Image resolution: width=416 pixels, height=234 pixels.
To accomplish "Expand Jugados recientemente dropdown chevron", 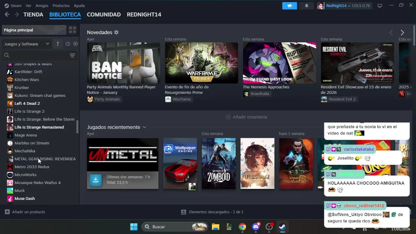I will [x=144, y=127].
